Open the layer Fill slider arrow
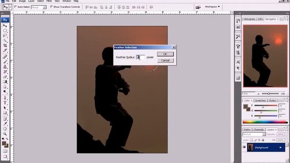The image size is (290, 163). click(286, 140)
